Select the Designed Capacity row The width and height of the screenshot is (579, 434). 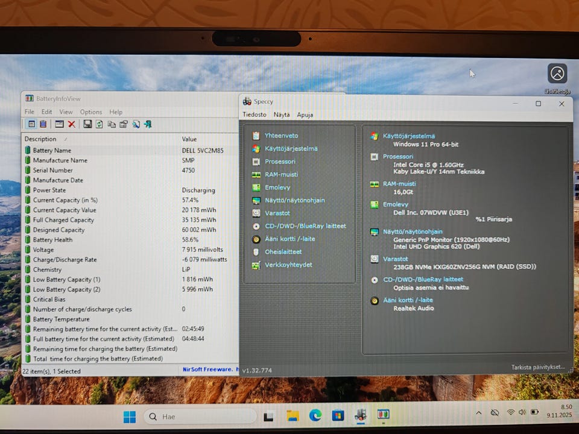point(131,230)
